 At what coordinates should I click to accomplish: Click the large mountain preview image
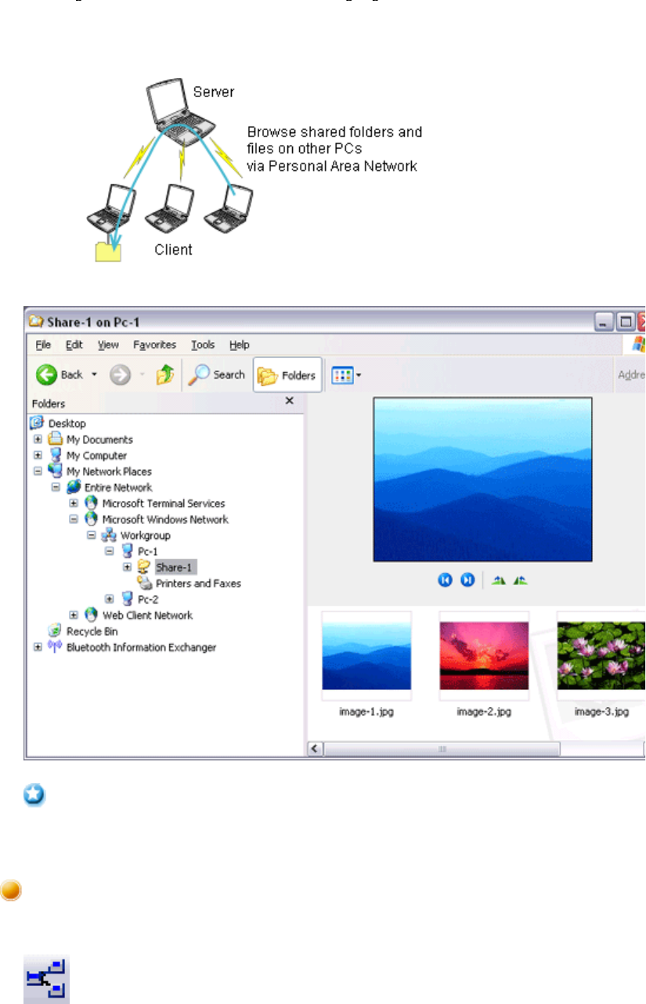pos(483,479)
